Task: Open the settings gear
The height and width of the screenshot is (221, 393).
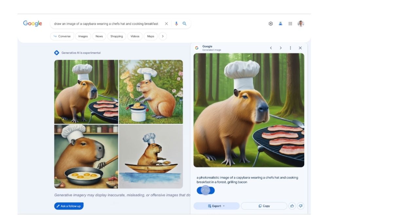Action: (271, 24)
